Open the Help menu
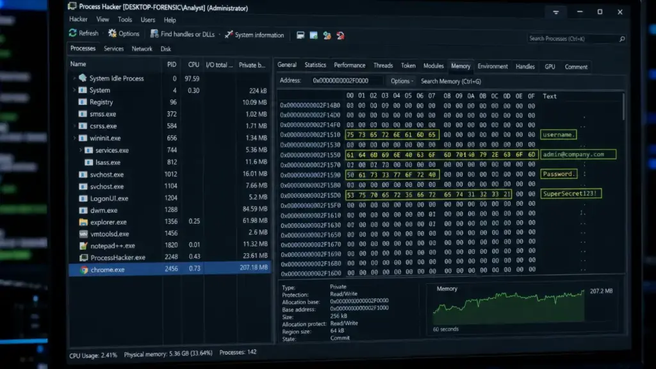This screenshot has width=656, height=369. pos(170,20)
